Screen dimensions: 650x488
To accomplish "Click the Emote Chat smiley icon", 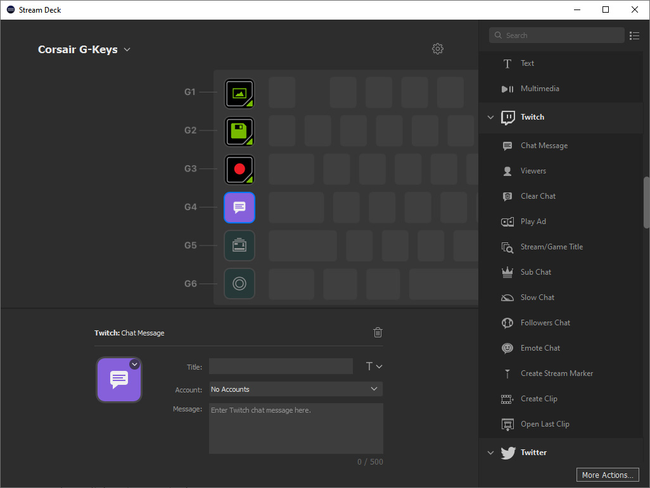I will tap(507, 348).
